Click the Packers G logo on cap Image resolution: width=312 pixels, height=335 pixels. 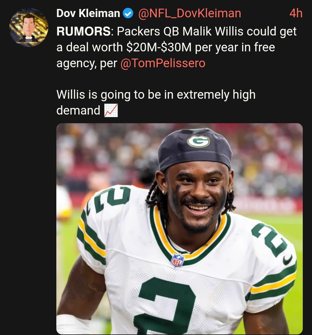[x=198, y=141]
